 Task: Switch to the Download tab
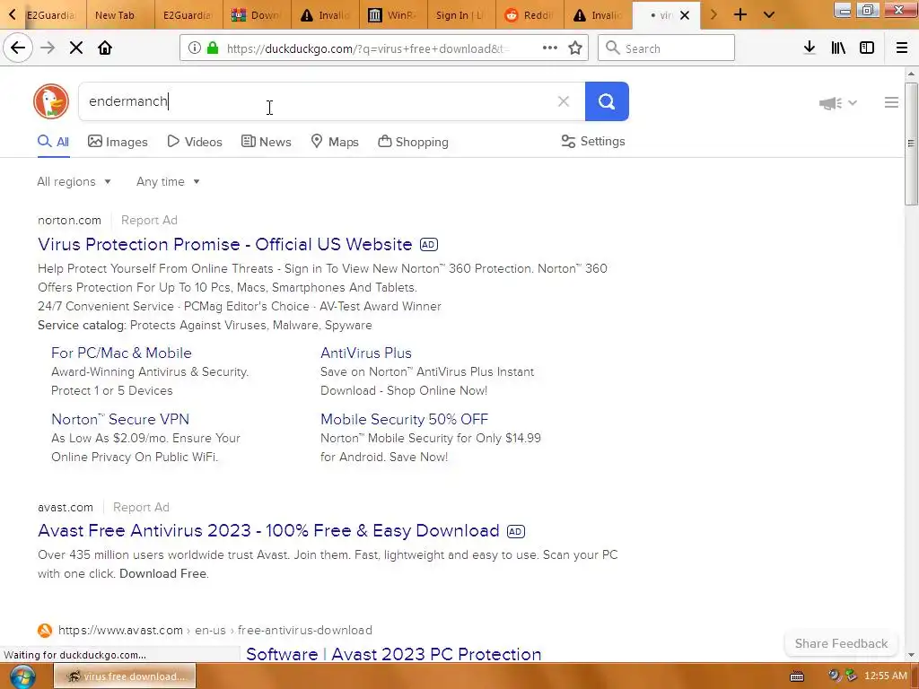click(x=257, y=14)
